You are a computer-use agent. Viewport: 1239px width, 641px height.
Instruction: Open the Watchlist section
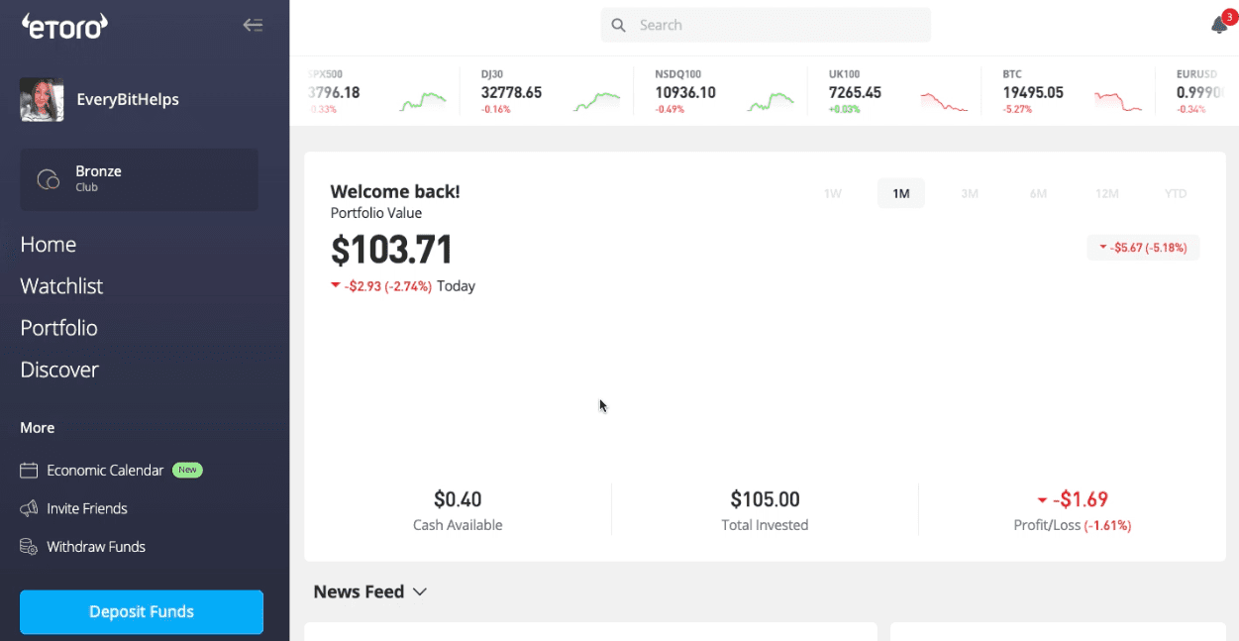[x=61, y=286]
